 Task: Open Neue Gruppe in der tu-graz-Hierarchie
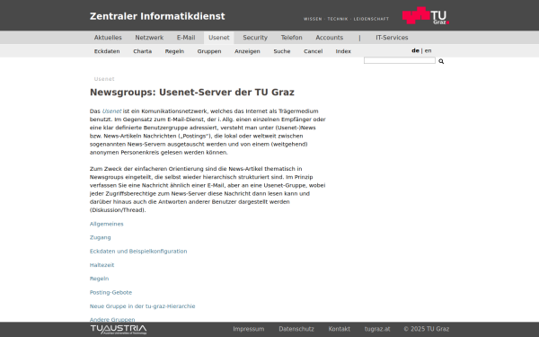142,306
